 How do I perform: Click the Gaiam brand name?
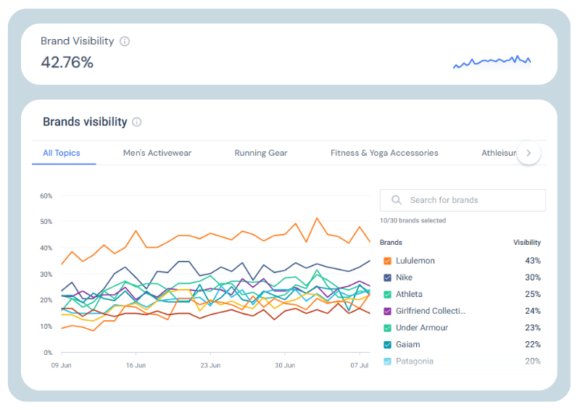tap(407, 345)
